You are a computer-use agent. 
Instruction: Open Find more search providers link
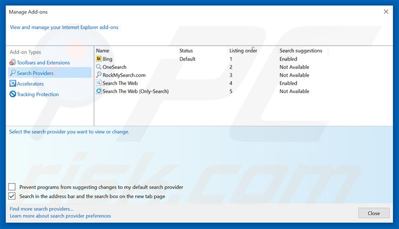point(41,209)
